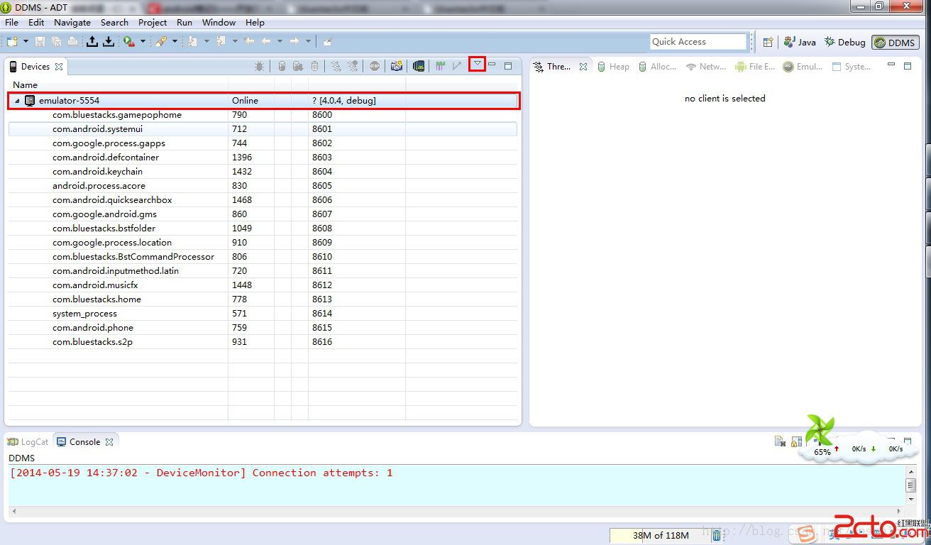The image size is (931, 545).
Task: Close the Console tab
Action: (109, 441)
